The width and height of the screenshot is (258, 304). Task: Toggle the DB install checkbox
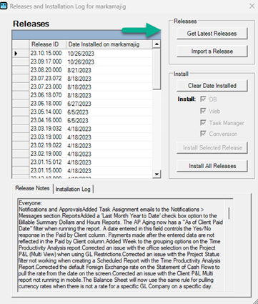203,99
